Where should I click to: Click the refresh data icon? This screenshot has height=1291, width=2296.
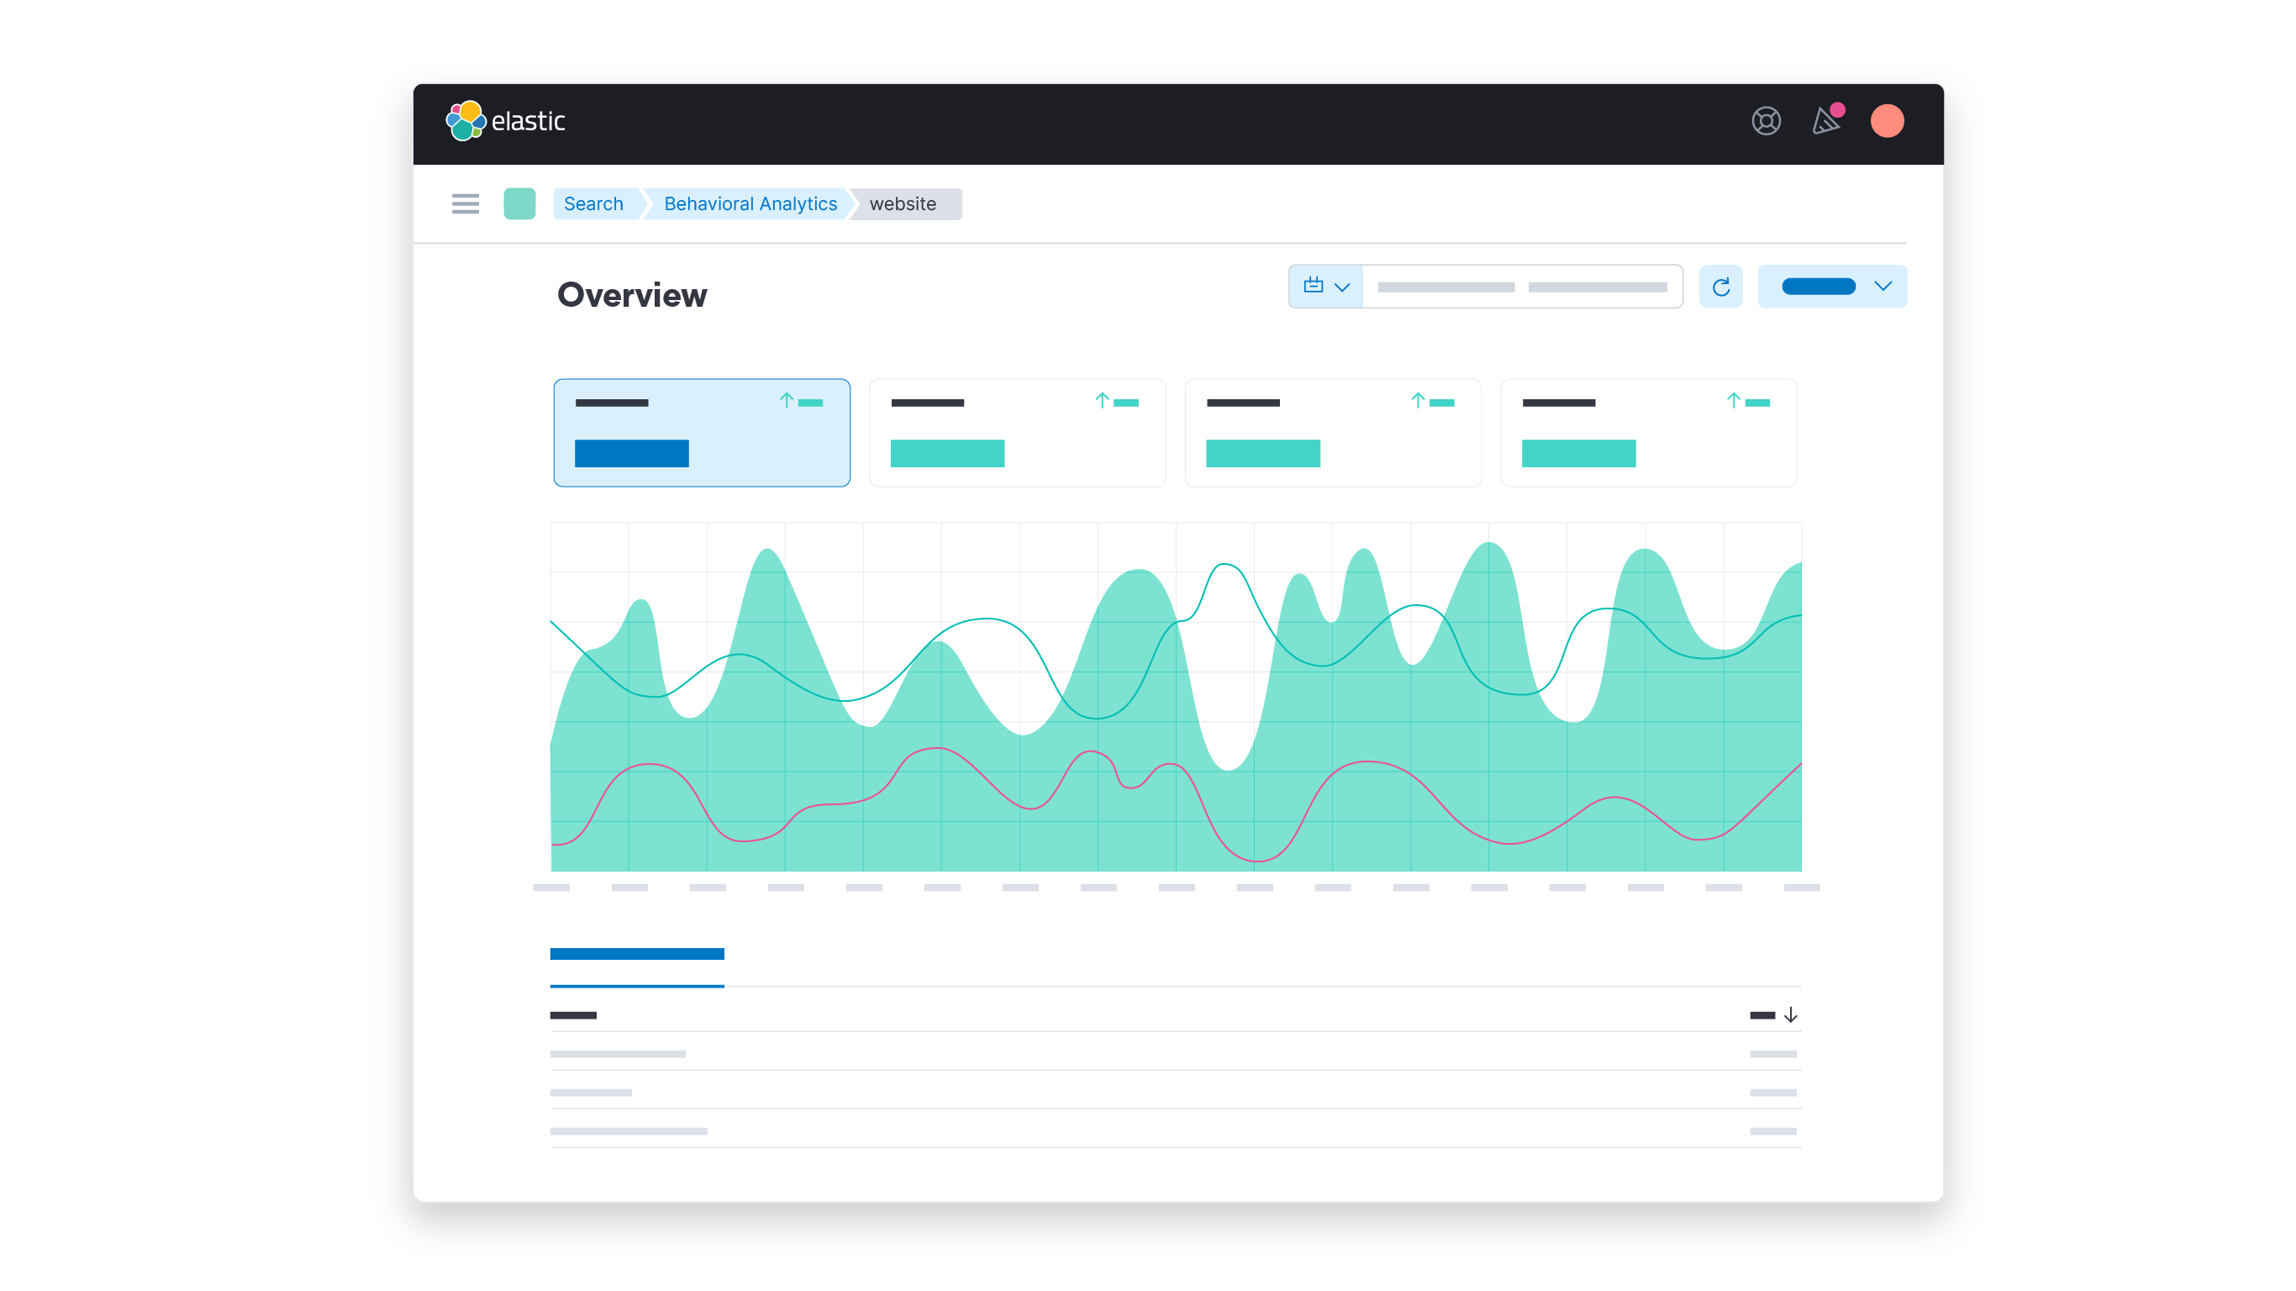click(x=1720, y=285)
